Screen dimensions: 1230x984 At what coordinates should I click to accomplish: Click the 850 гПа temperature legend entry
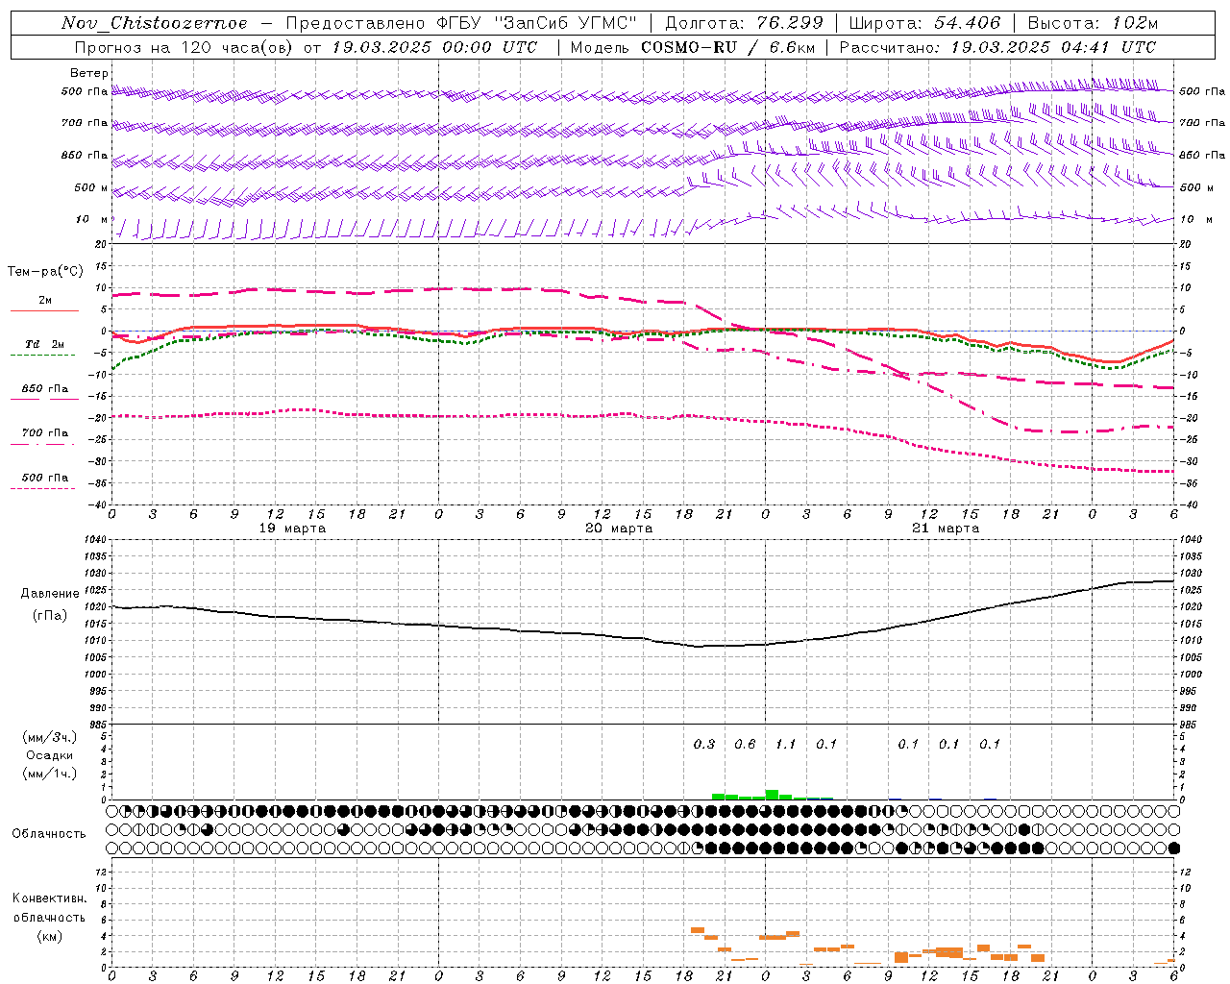click(45, 389)
